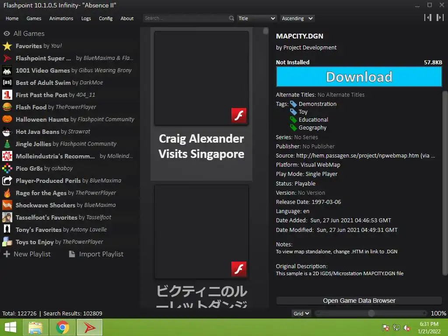Click the network tray icon
Viewport: 448px width, 336px height.
[x=396, y=328]
